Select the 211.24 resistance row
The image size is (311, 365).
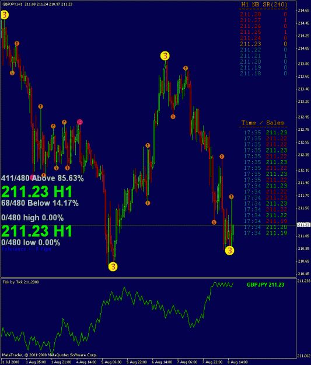click(x=263, y=38)
